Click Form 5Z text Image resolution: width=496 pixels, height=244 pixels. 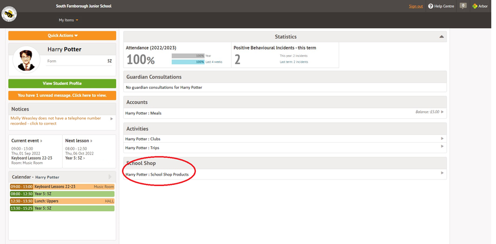79,61
